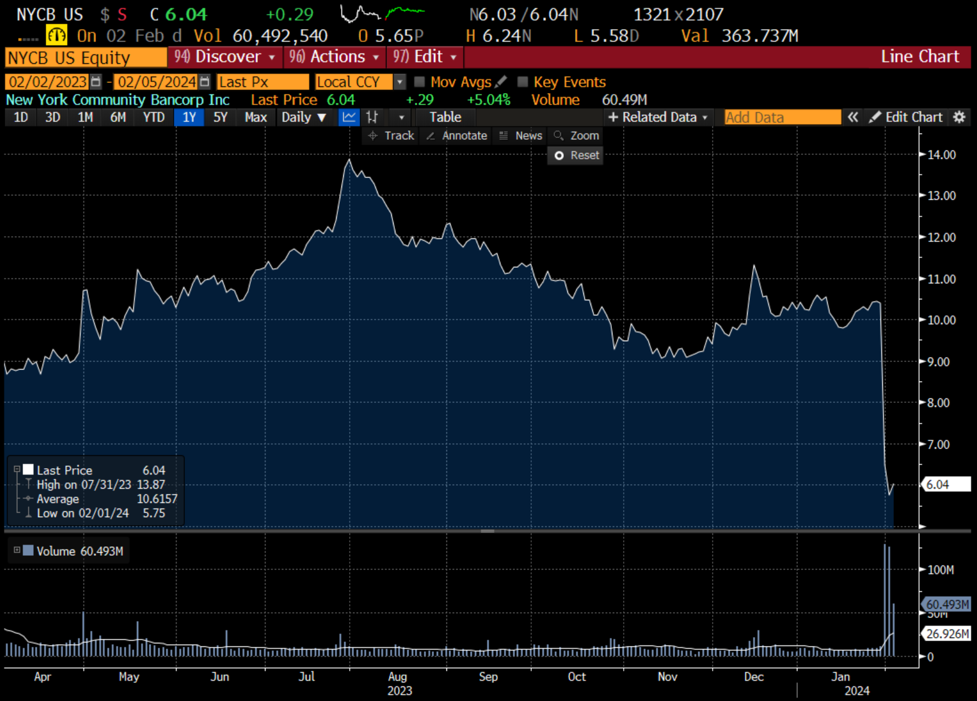Click the Average 10.6157 legend row

(x=101, y=499)
